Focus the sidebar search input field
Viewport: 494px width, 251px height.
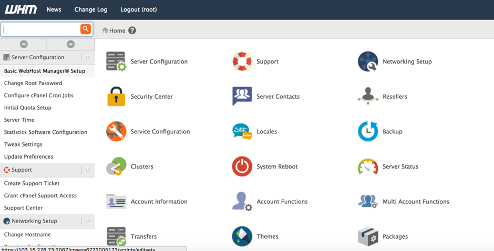coord(40,29)
